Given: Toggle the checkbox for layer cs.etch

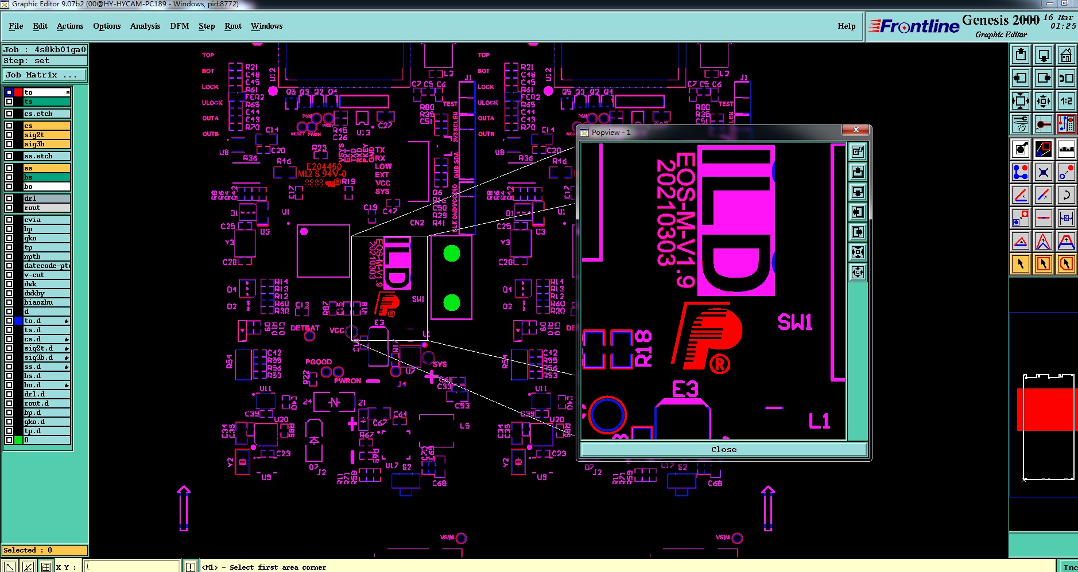Looking at the screenshot, I should [x=9, y=114].
